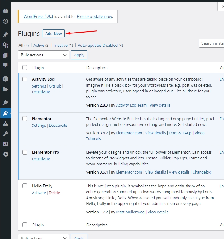Open Elementor.com link in Elementor Pro row
224x239 pixels.
coord(129,172)
